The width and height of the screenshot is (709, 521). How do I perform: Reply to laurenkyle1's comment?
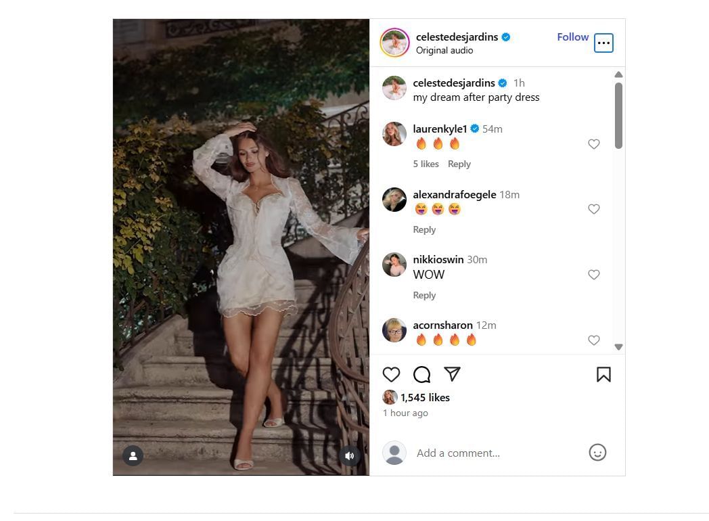coord(459,164)
